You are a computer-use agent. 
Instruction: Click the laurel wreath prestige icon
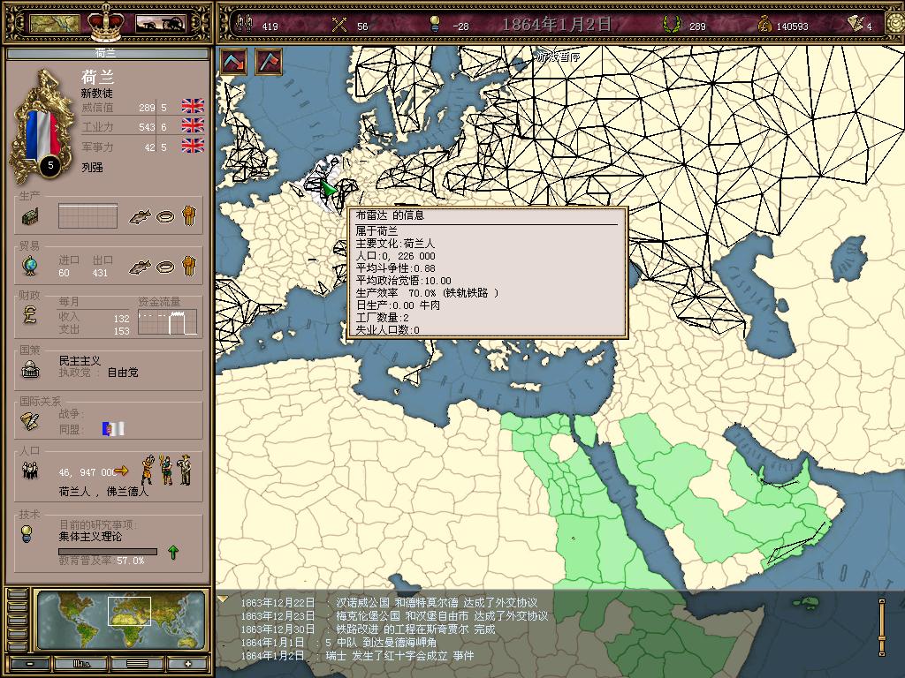pos(672,24)
